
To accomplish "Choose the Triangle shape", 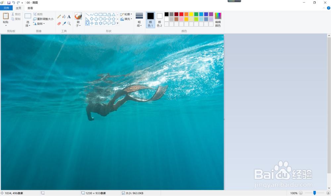I will click(114, 15).
